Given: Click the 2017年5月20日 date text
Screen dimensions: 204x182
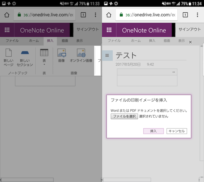Looking at the screenshot, I should point(128,64).
